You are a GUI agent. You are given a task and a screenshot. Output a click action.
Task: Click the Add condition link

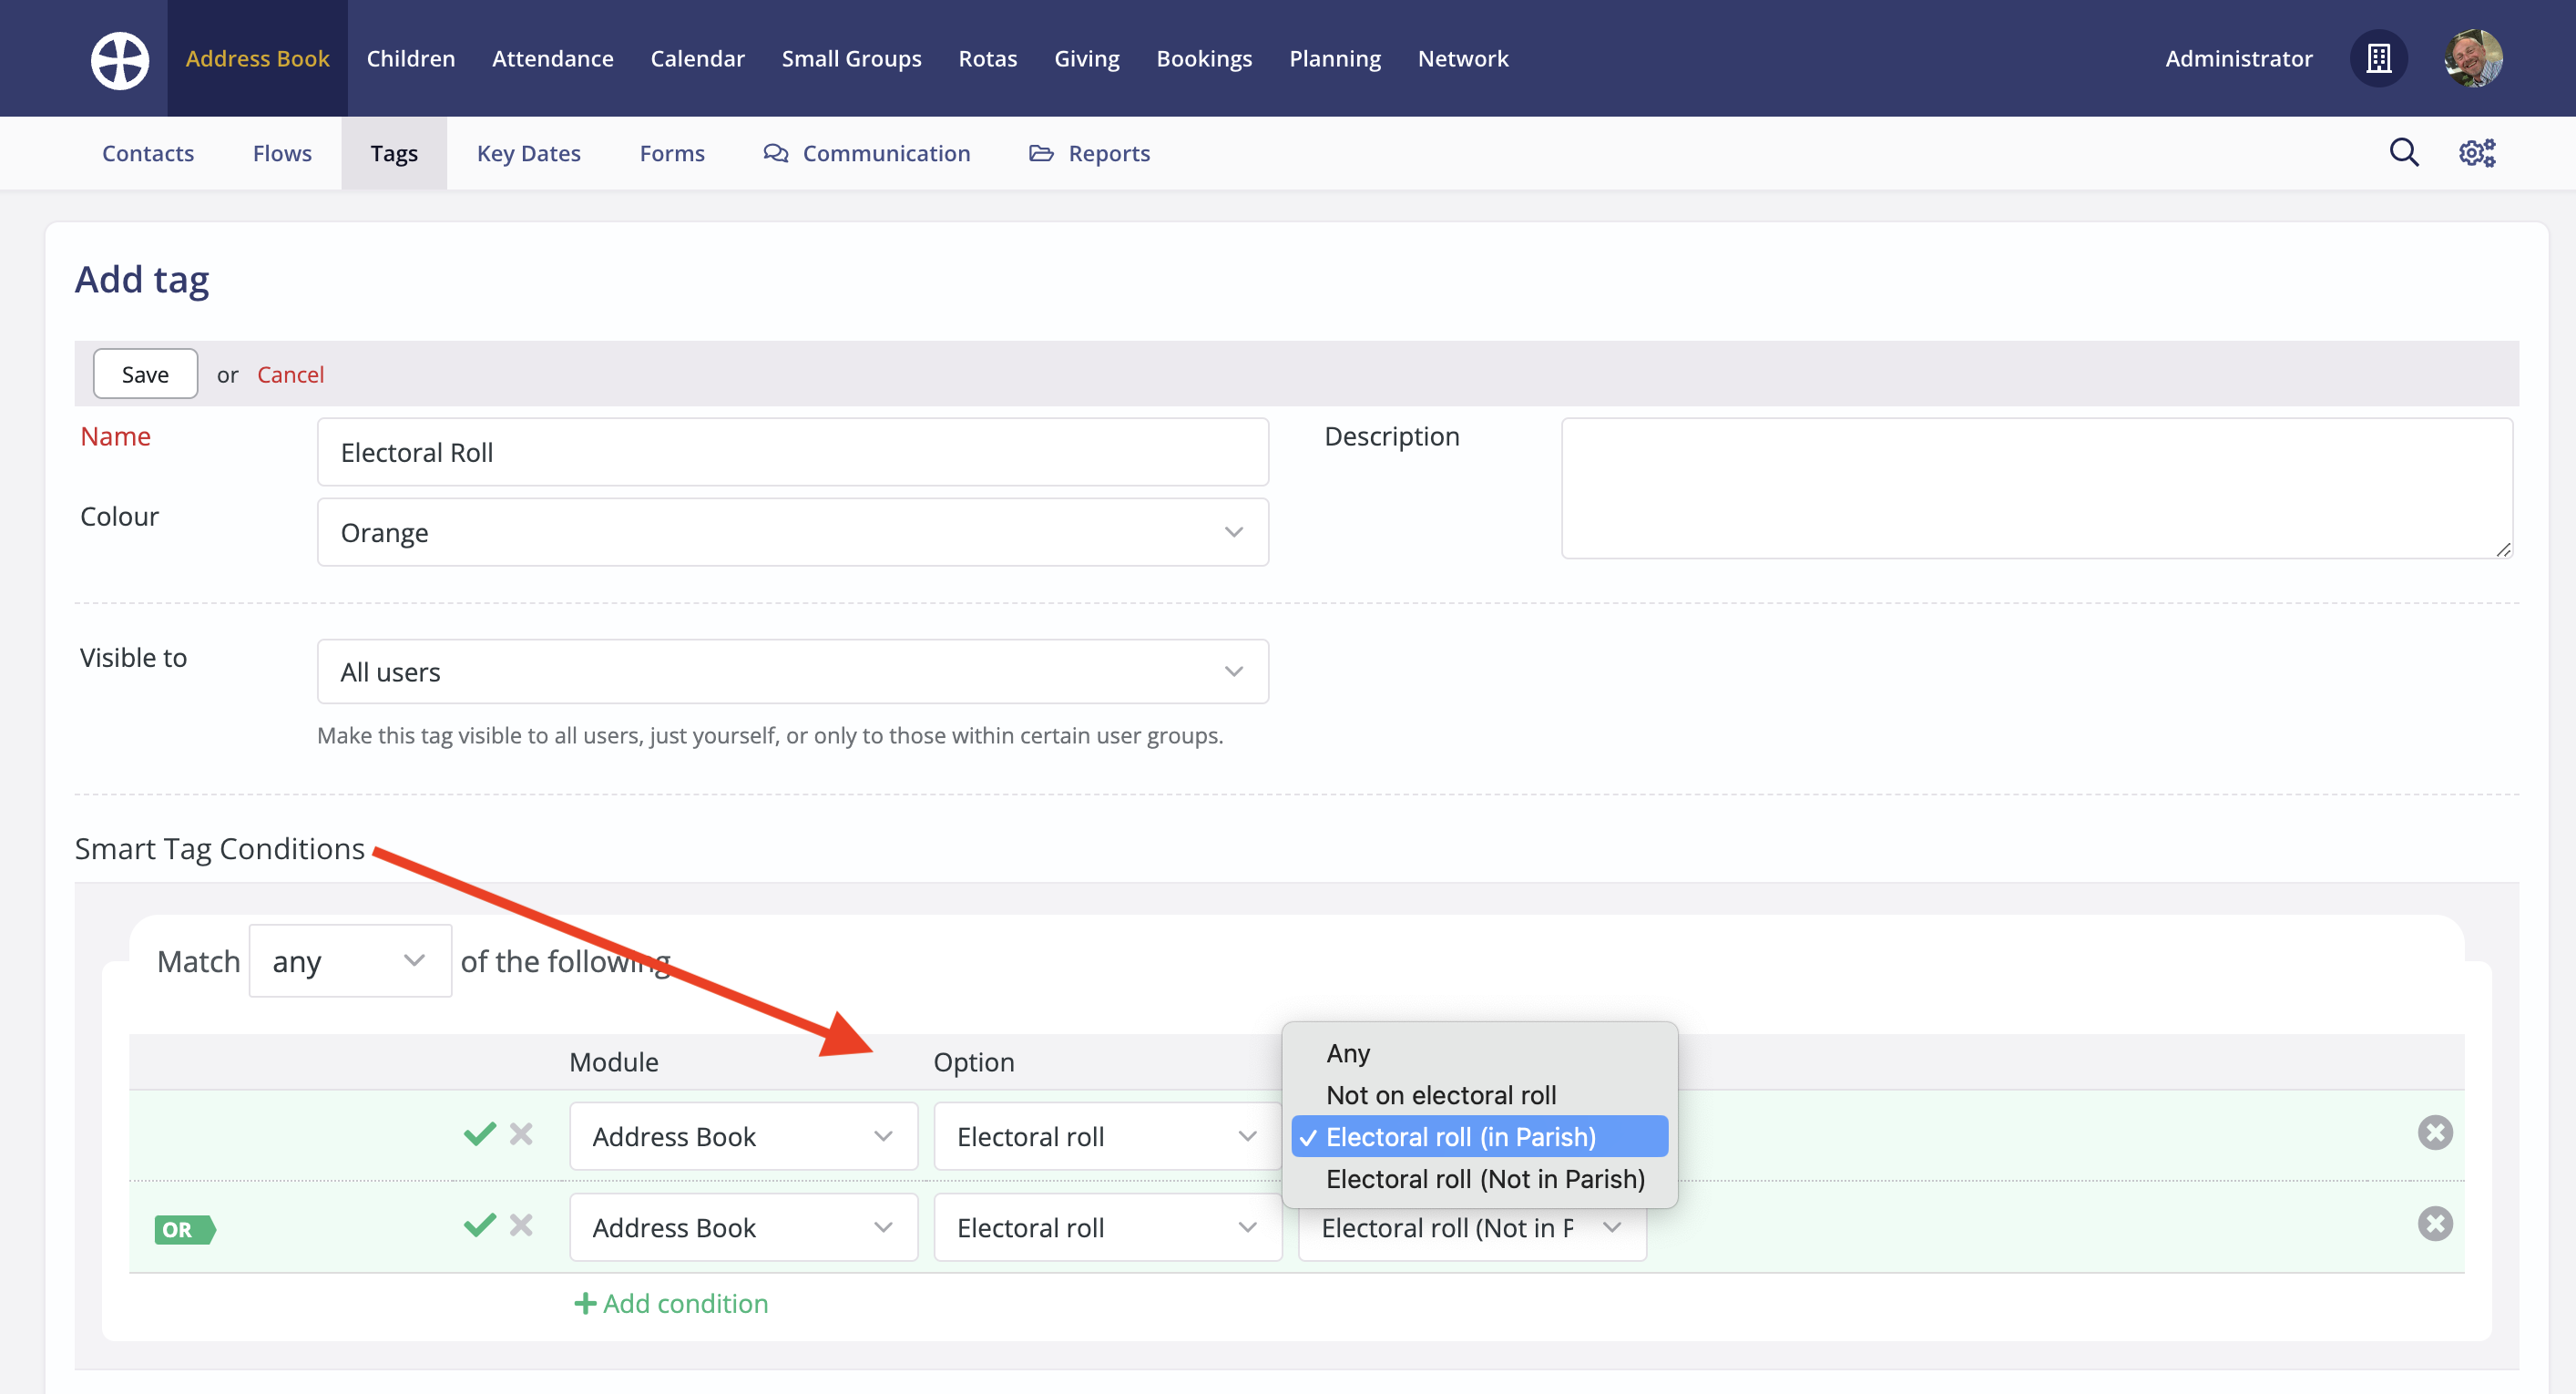coord(671,1303)
